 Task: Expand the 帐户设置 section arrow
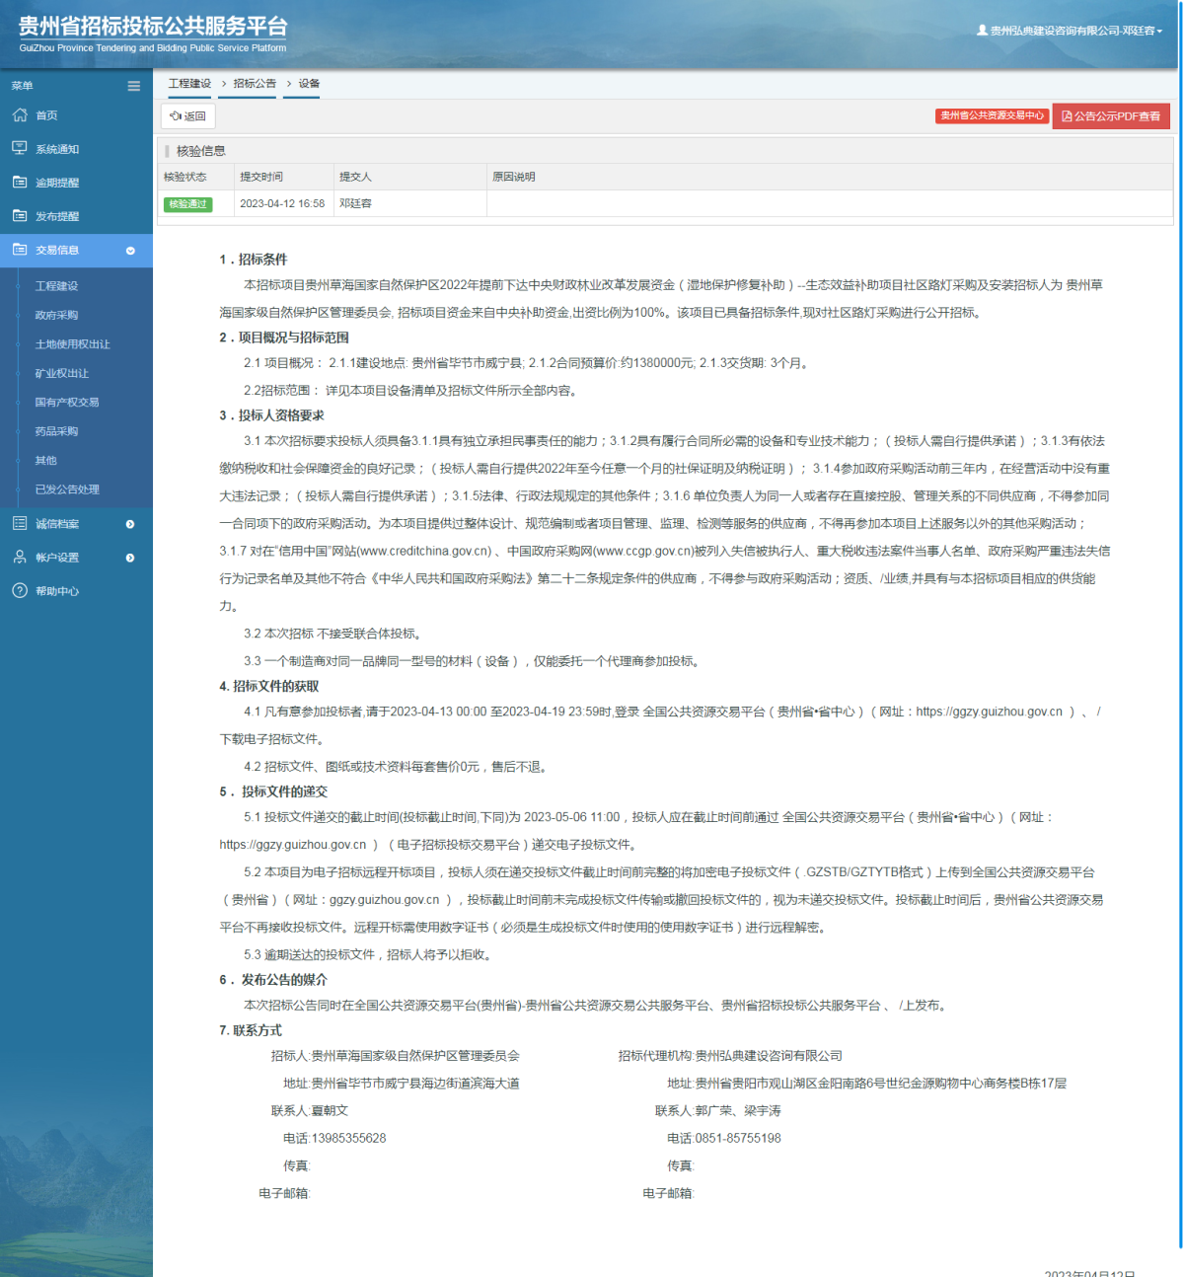[x=129, y=557]
